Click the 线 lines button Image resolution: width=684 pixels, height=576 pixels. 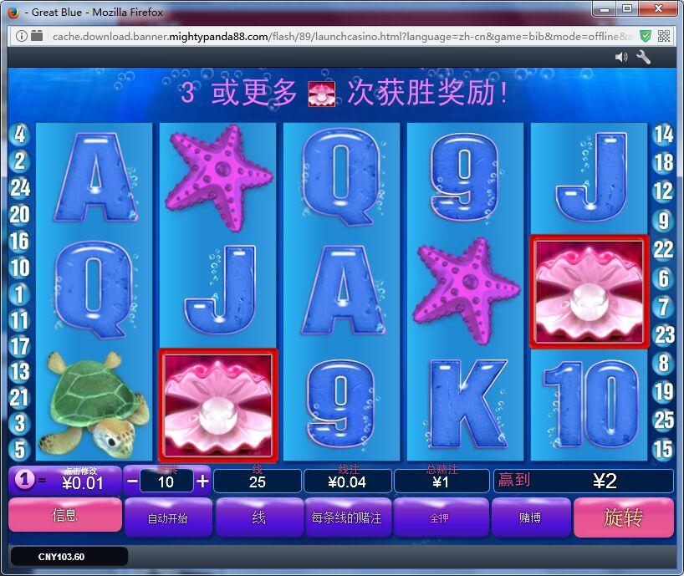pos(259,517)
